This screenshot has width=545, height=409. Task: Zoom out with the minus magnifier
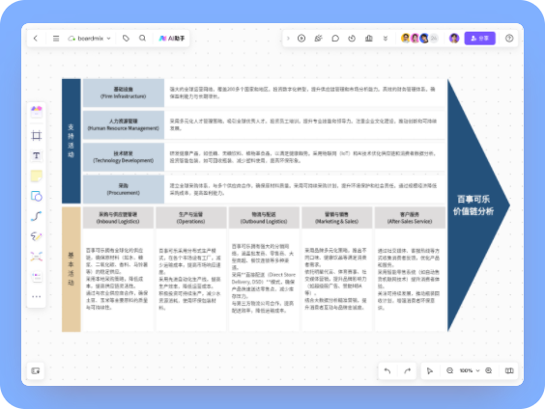[x=449, y=370]
